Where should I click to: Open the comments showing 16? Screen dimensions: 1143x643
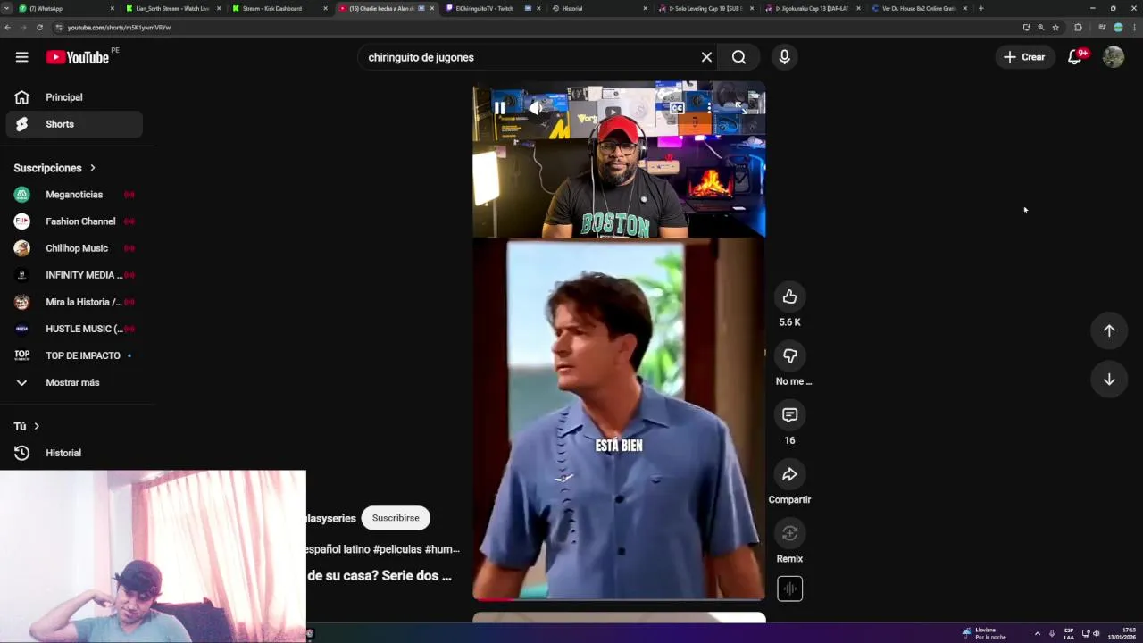coord(789,414)
